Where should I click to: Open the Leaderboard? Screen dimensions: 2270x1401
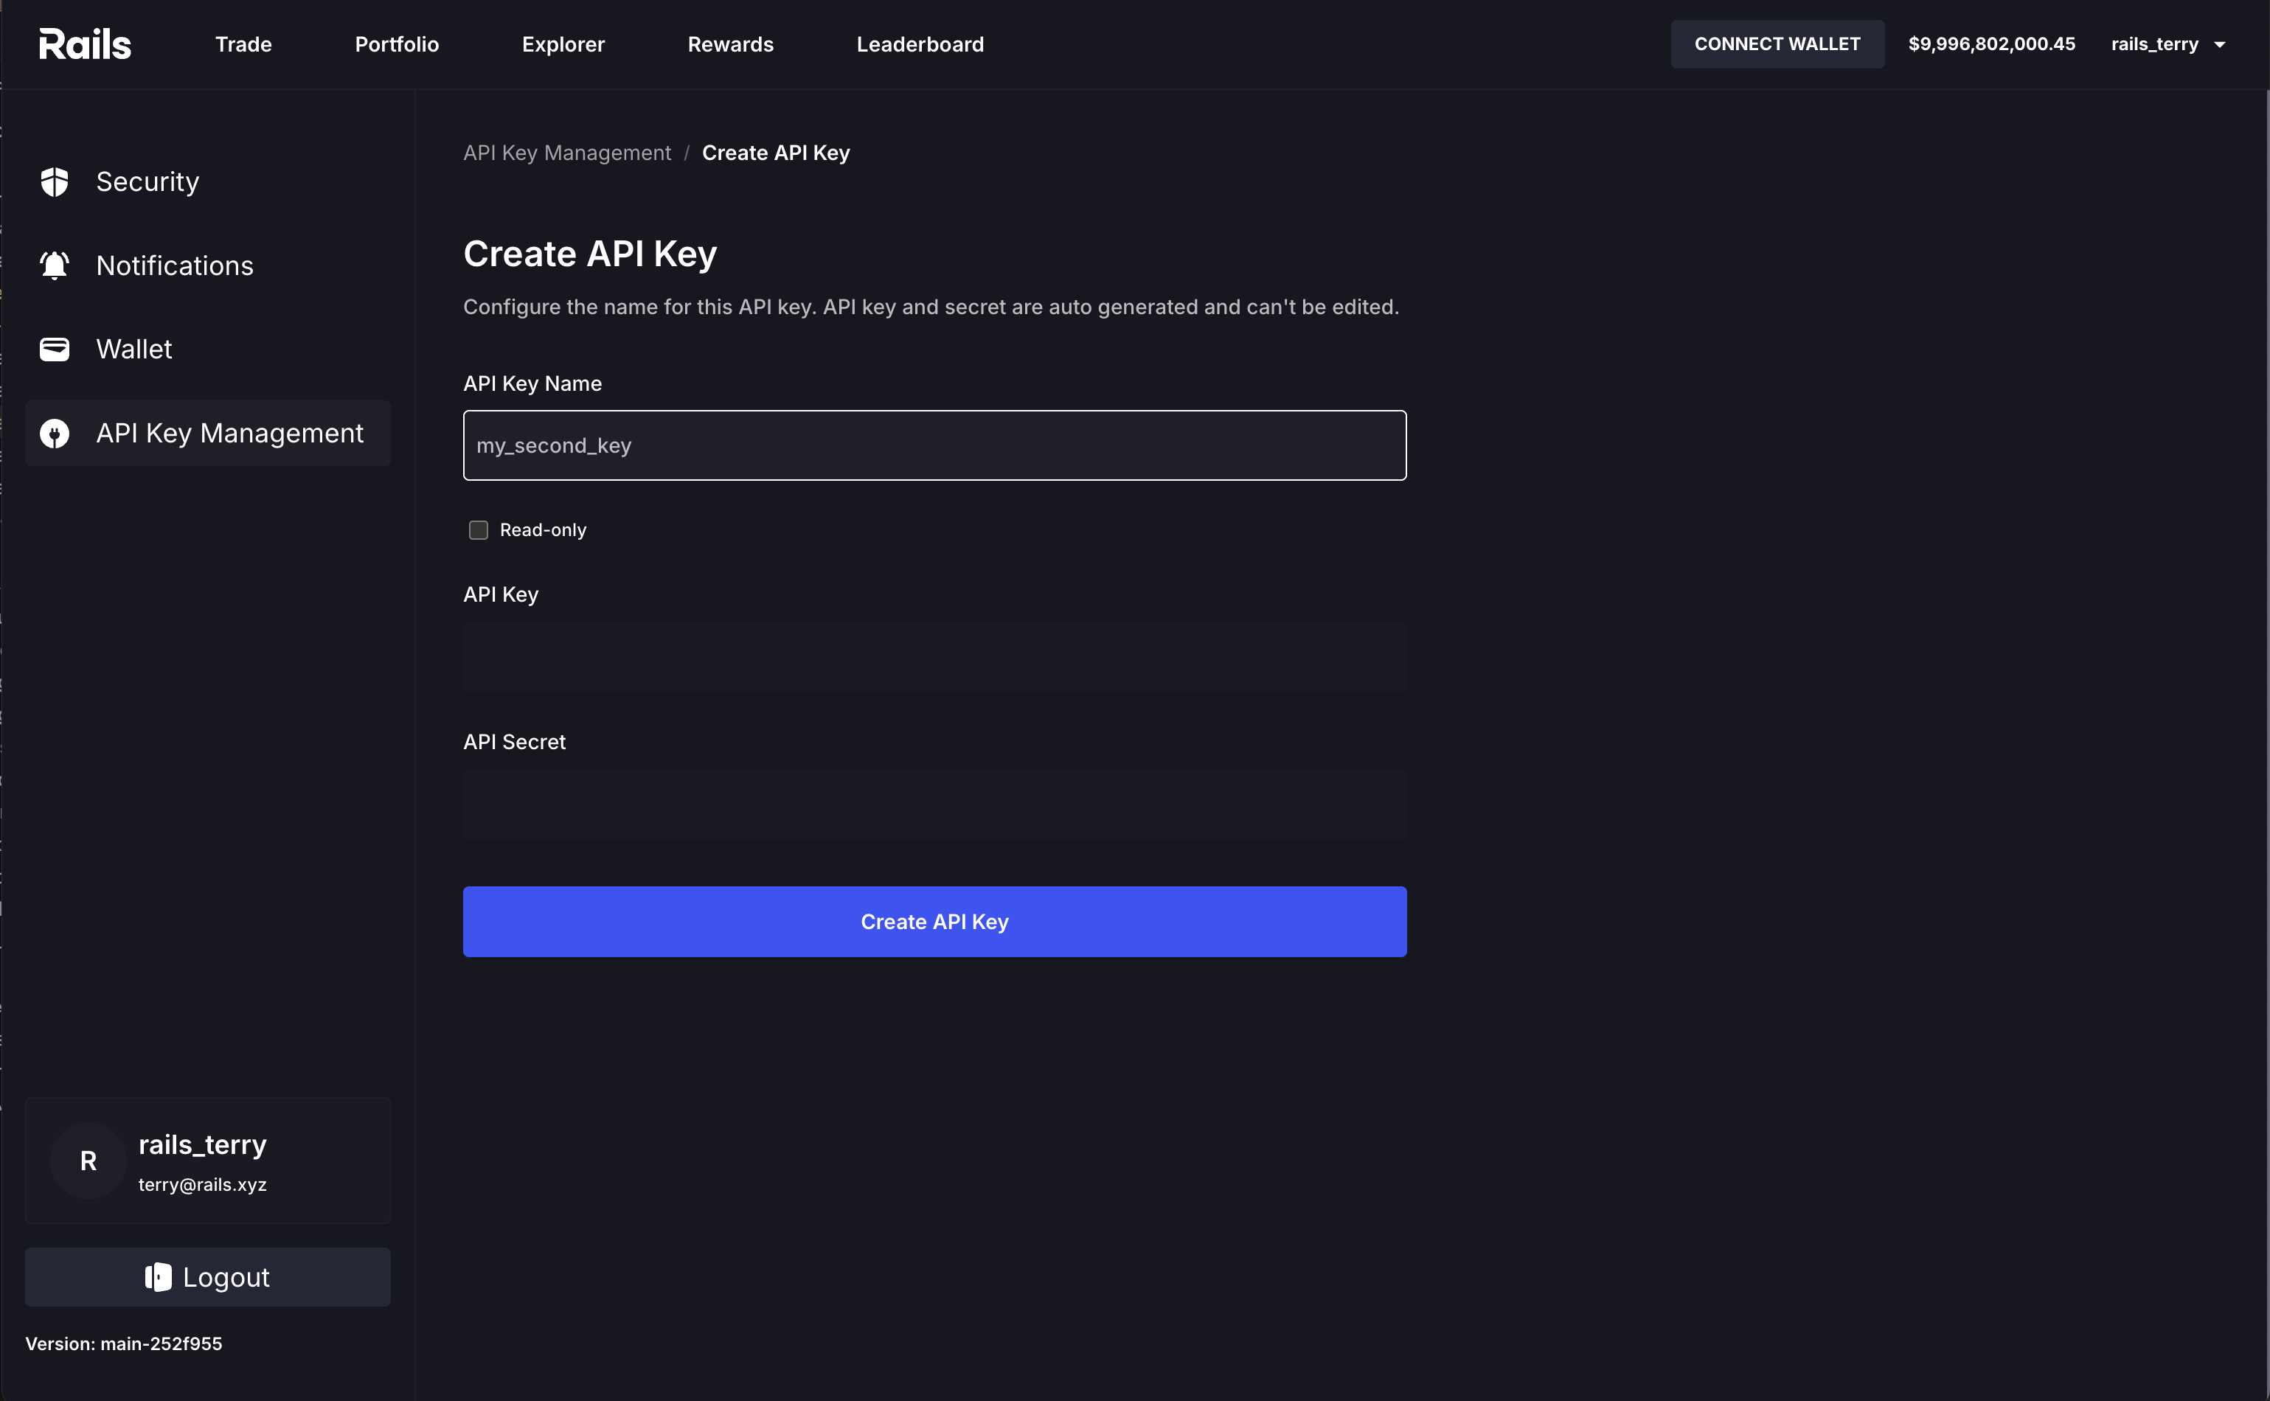click(x=919, y=44)
